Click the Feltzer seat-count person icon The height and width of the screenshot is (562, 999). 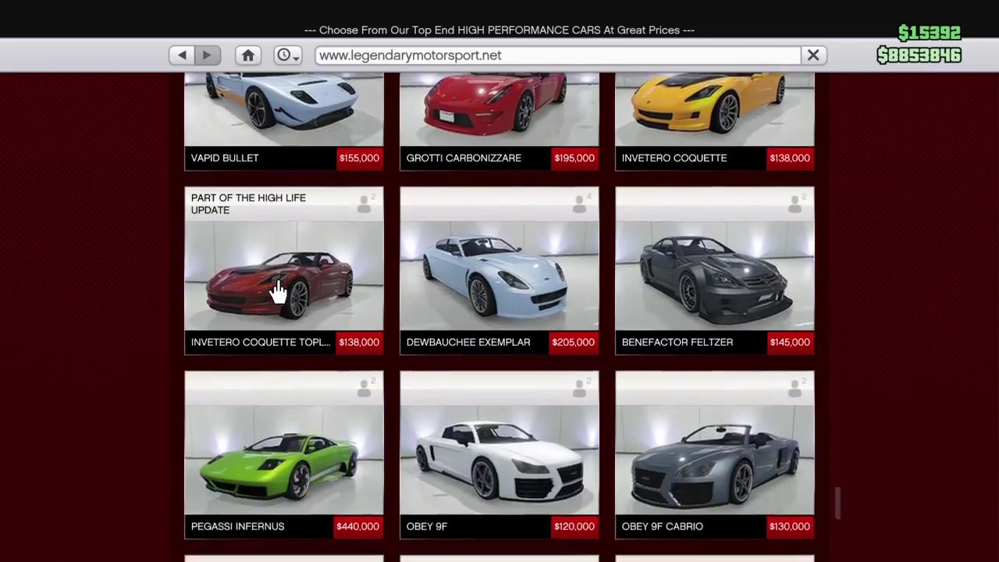pyautogui.click(x=796, y=204)
